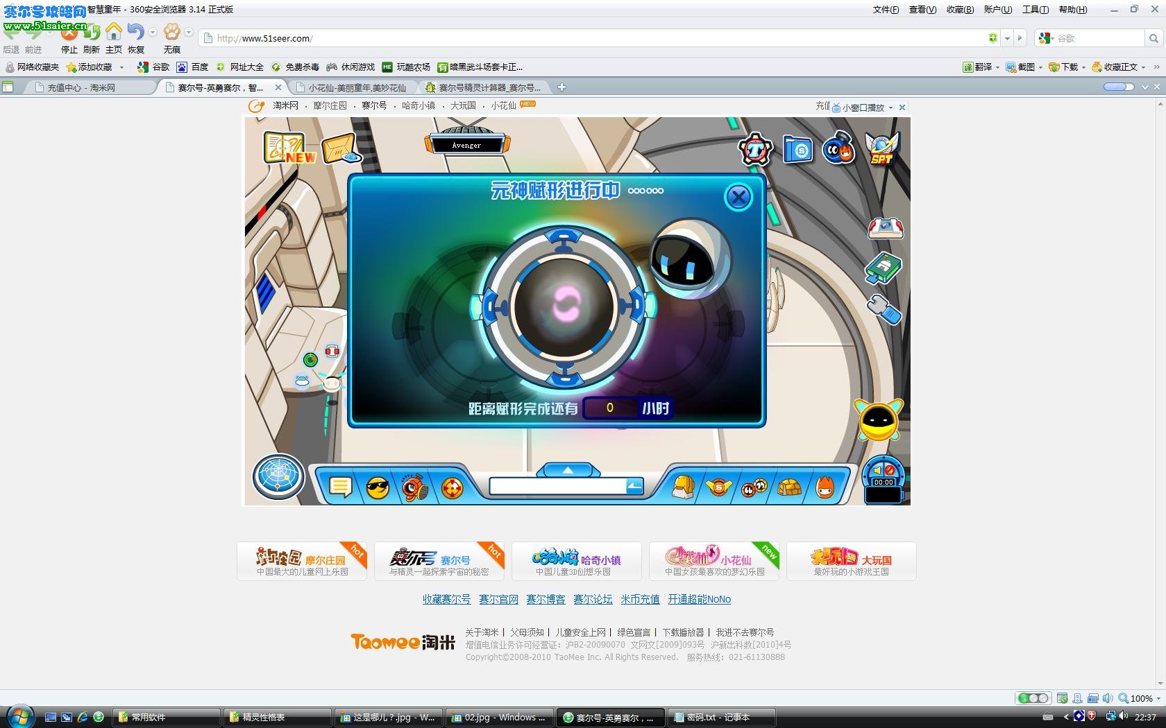This screenshot has height=728, width=1166.
Task: Click the winged trophy icon
Action: pyautogui.click(x=719, y=487)
